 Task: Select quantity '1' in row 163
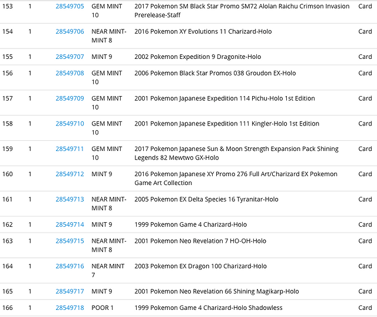pos(30,241)
